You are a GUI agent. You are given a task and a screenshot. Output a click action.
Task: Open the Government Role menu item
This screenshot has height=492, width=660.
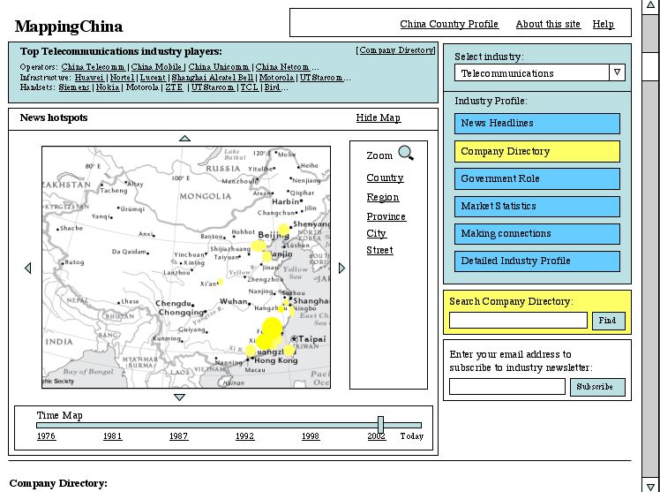(537, 179)
